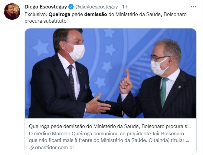Image resolution: width=203 pixels, height=155 pixels.
Task: Click the bold 'Queiroga' word in the tweet
Action: pos(59,15)
